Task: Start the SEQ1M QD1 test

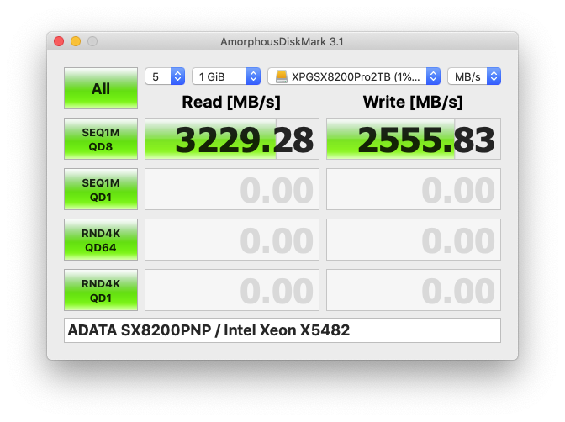Action: 101,189
